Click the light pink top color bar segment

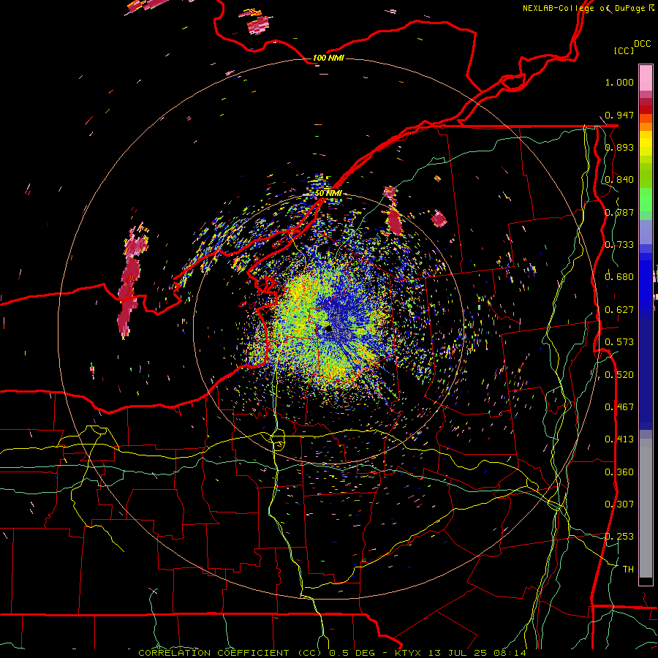[x=646, y=77]
